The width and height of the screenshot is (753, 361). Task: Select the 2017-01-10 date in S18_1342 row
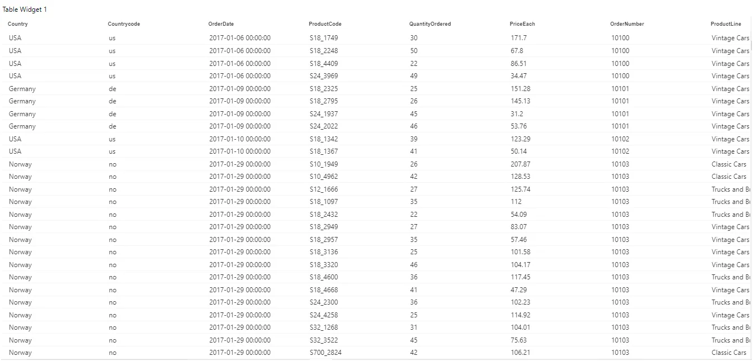click(240, 139)
